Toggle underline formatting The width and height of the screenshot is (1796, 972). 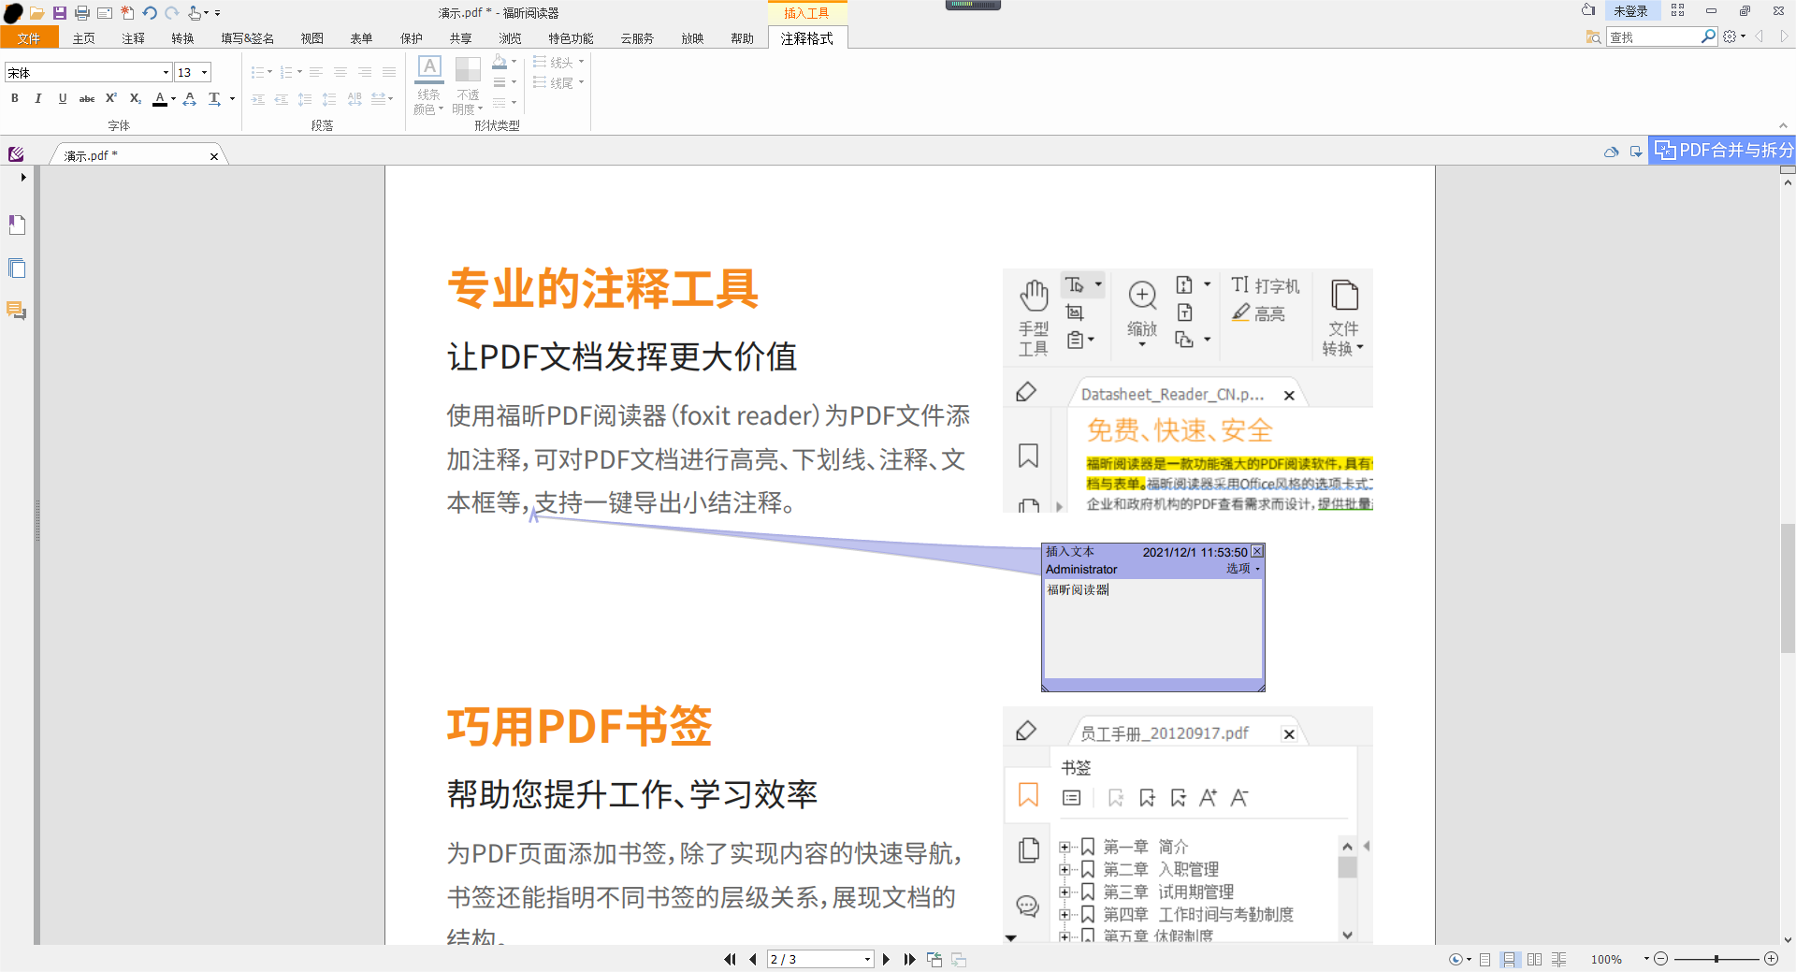62,98
